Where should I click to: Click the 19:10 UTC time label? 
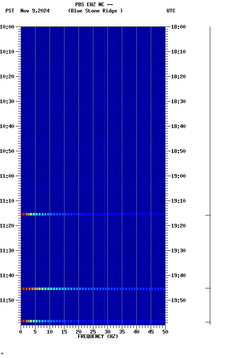tap(178, 201)
